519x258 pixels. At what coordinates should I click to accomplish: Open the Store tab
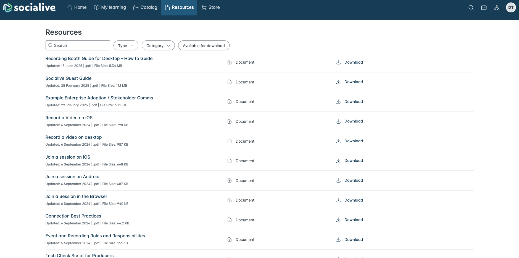[x=210, y=7]
